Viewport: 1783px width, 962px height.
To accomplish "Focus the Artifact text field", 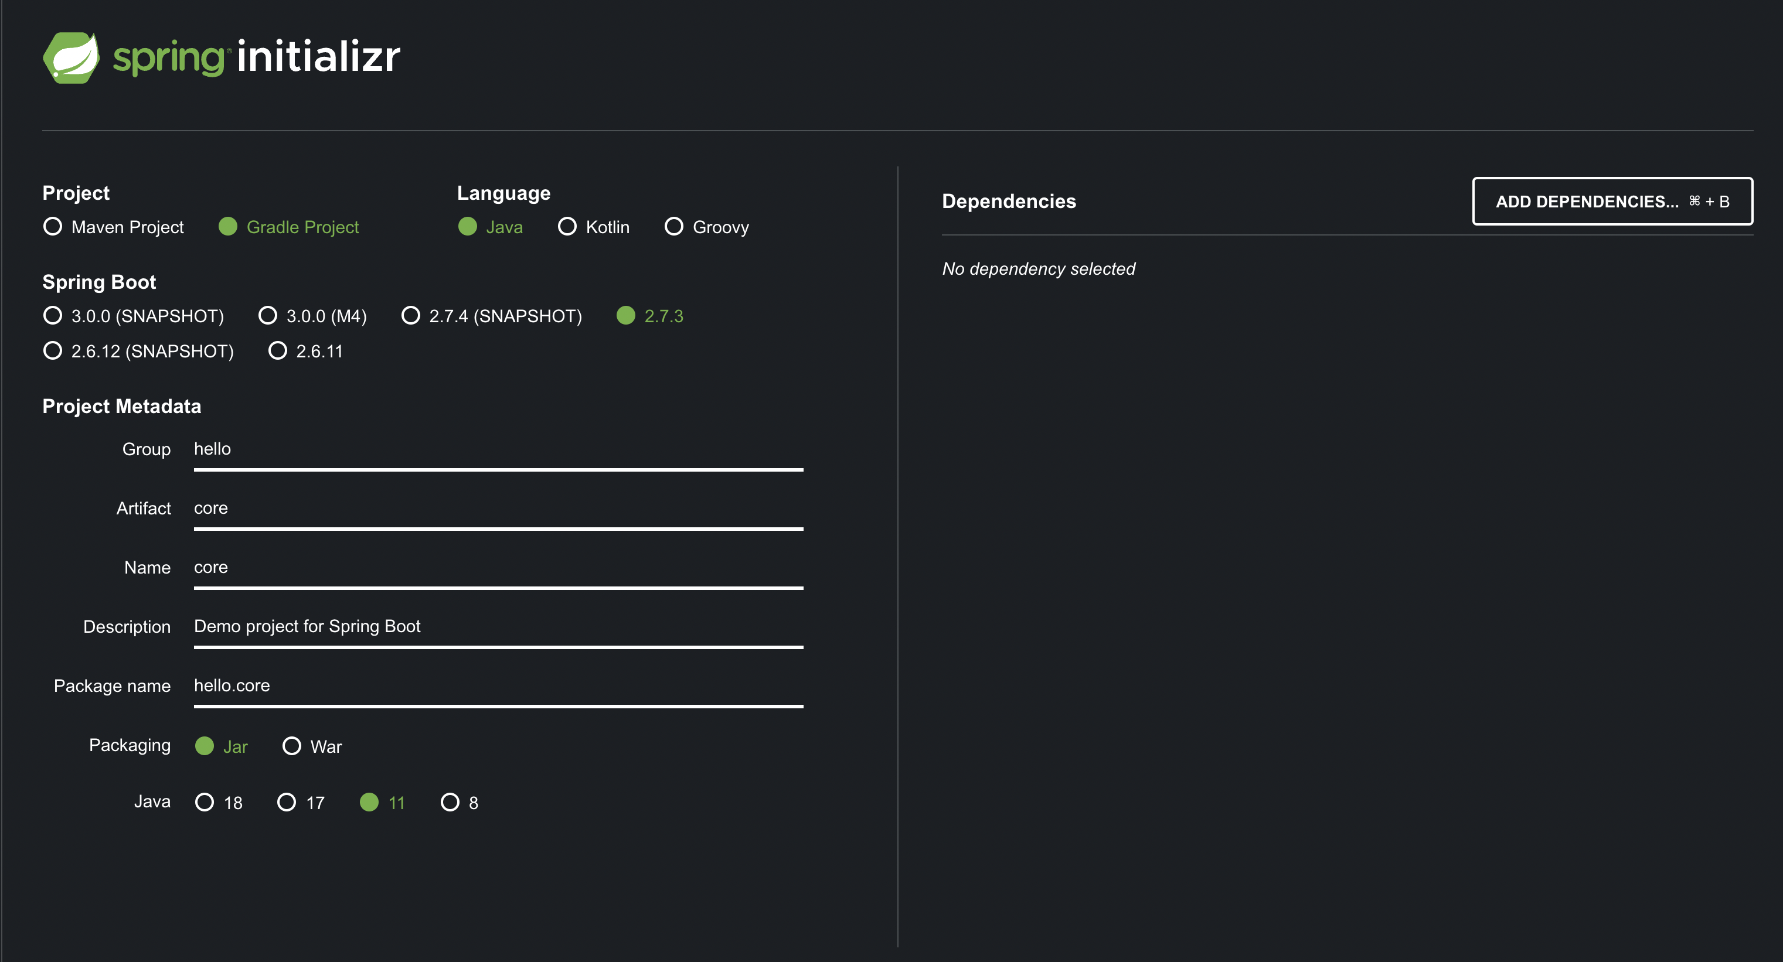I will [498, 508].
